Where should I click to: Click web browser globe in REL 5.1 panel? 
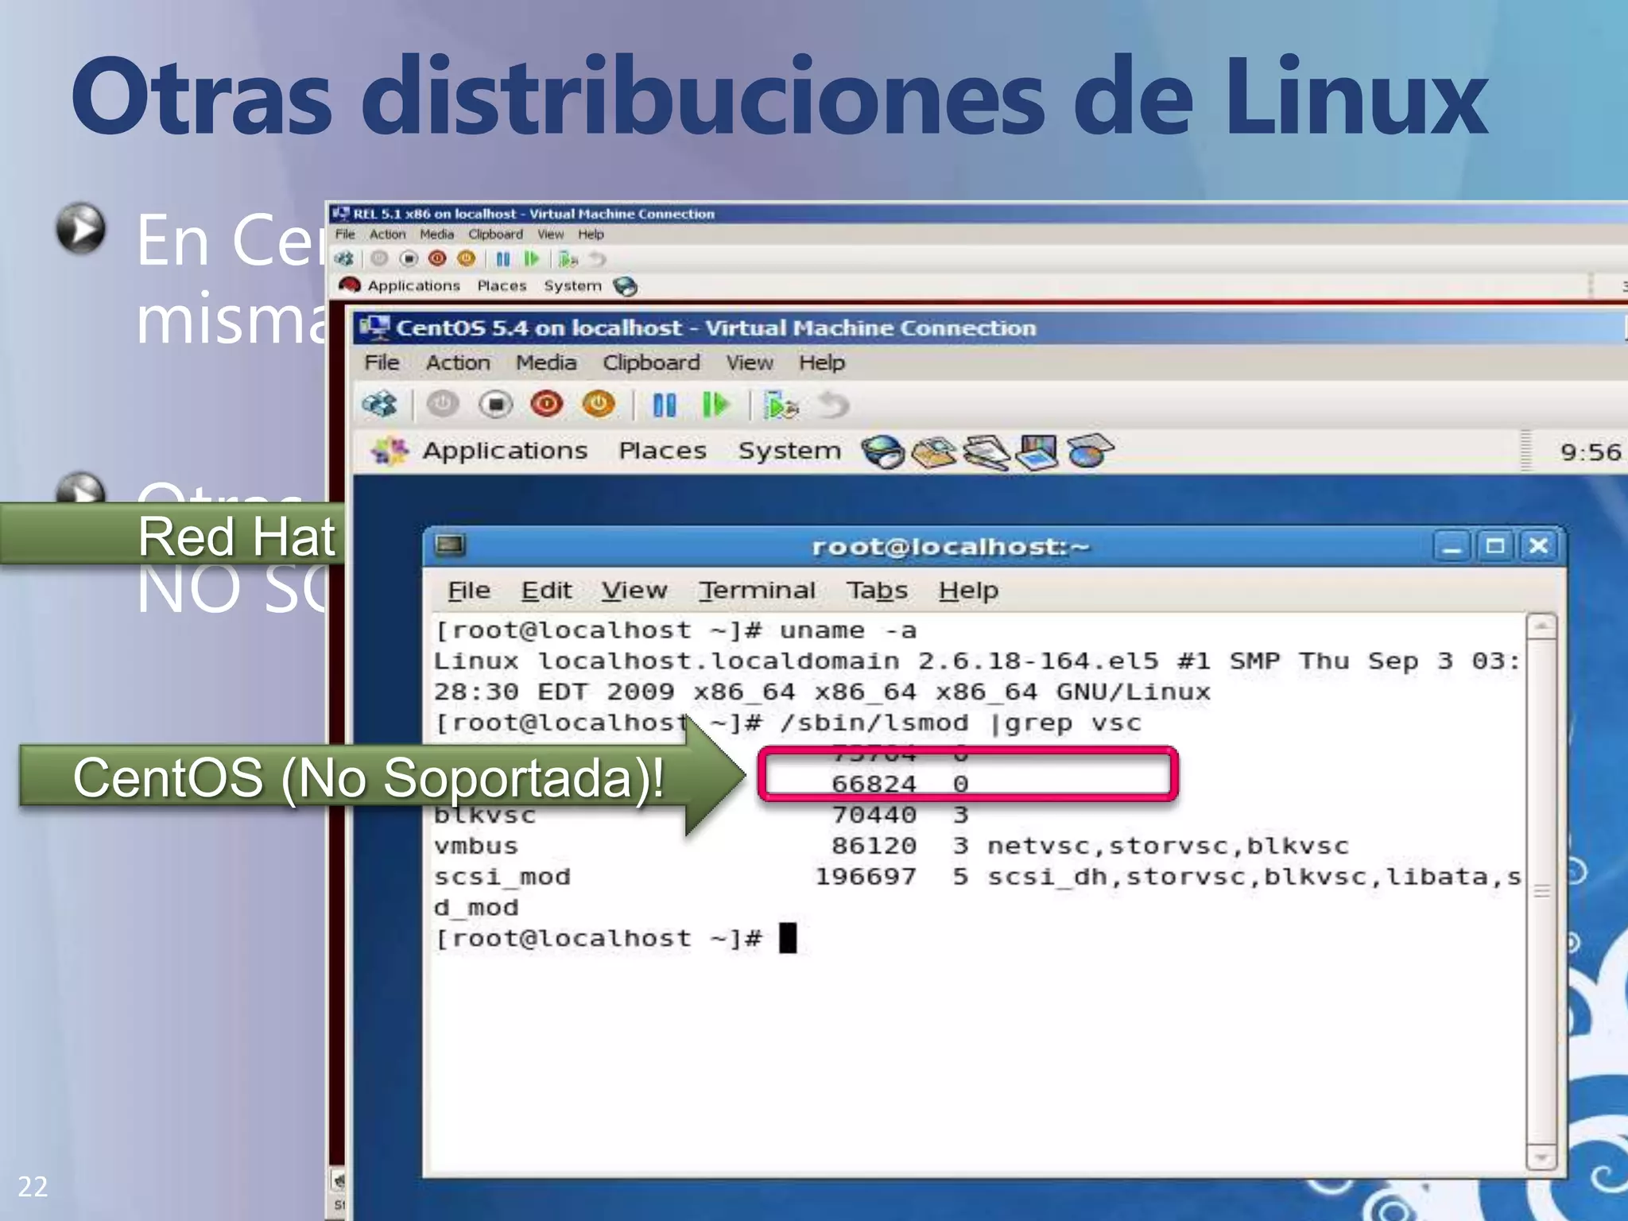[626, 286]
